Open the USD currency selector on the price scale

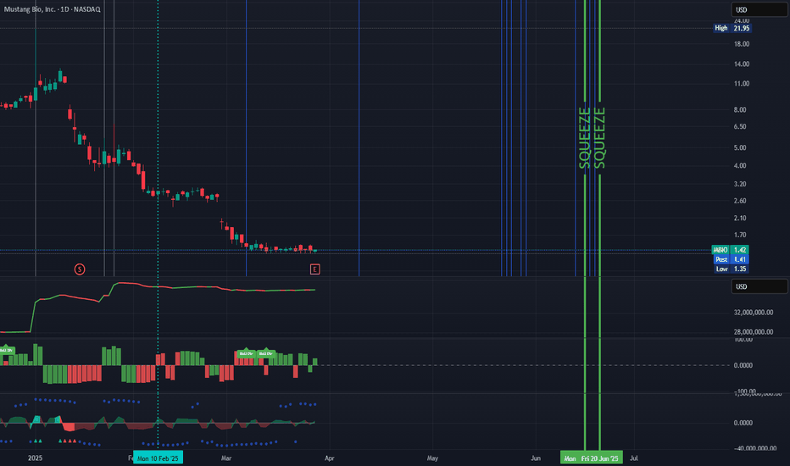coord(759,9)
